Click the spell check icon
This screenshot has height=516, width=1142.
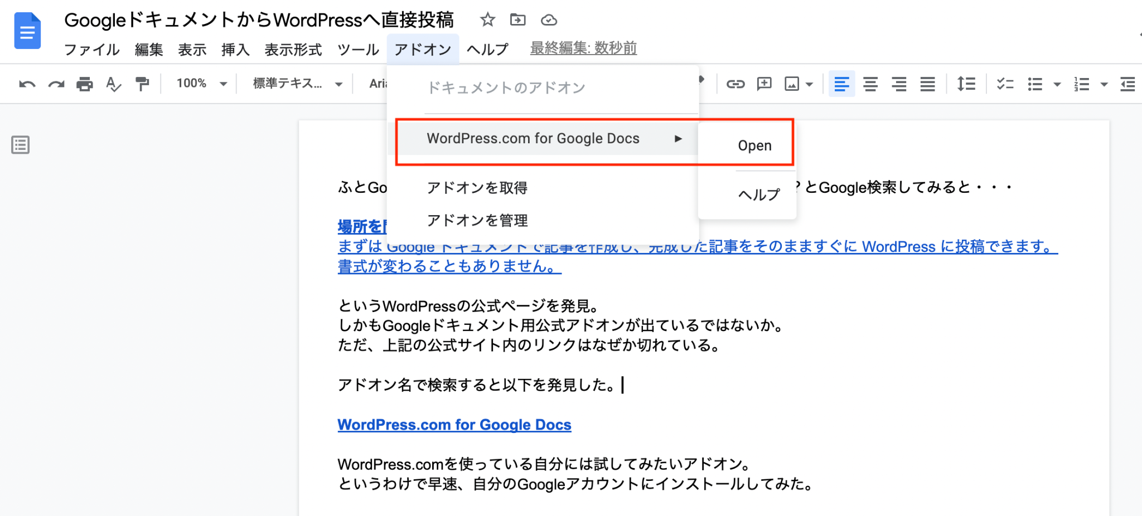tap(113, 84)
